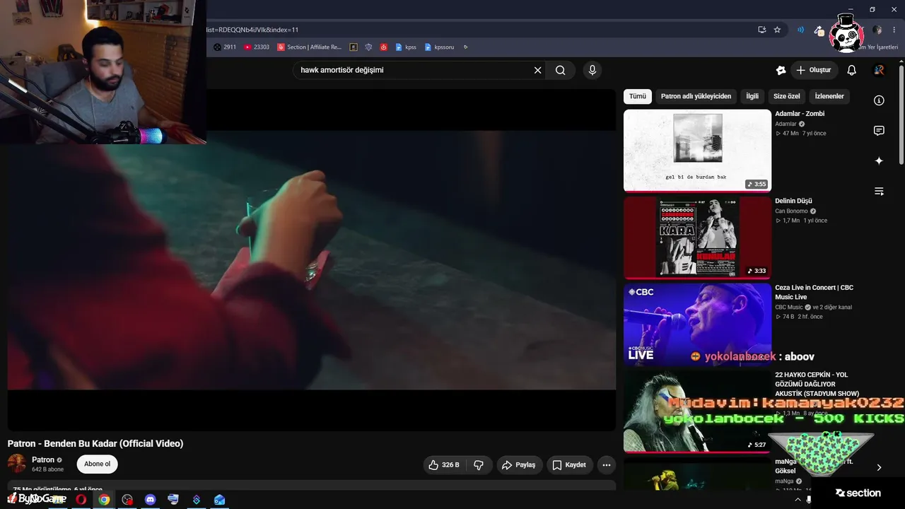905x509 pixels.
Task: Open the kpss bookmark
Action: click(405, 47)
